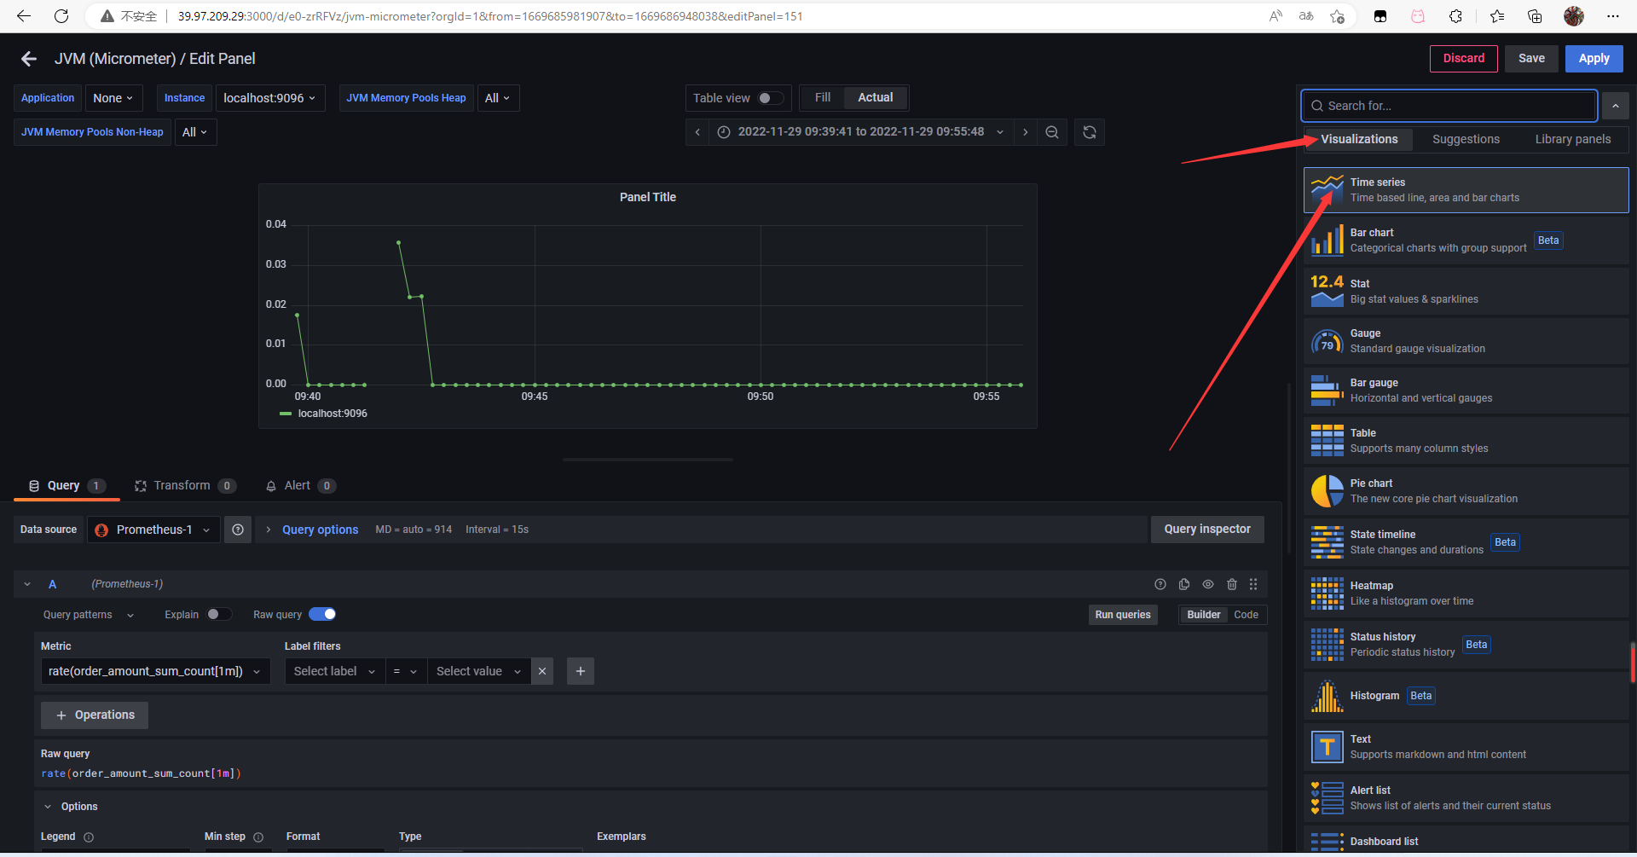Select the Gauge visualization icon
Viewport: 1637px width, 857px height.
pyautogui.click(x=1327, y=341)
